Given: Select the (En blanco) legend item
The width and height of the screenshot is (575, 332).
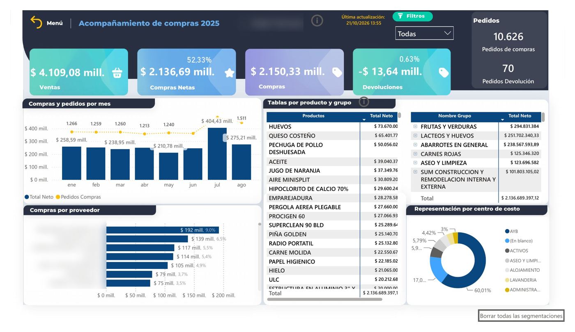Looking at the screenshot, I should (518, 241).
